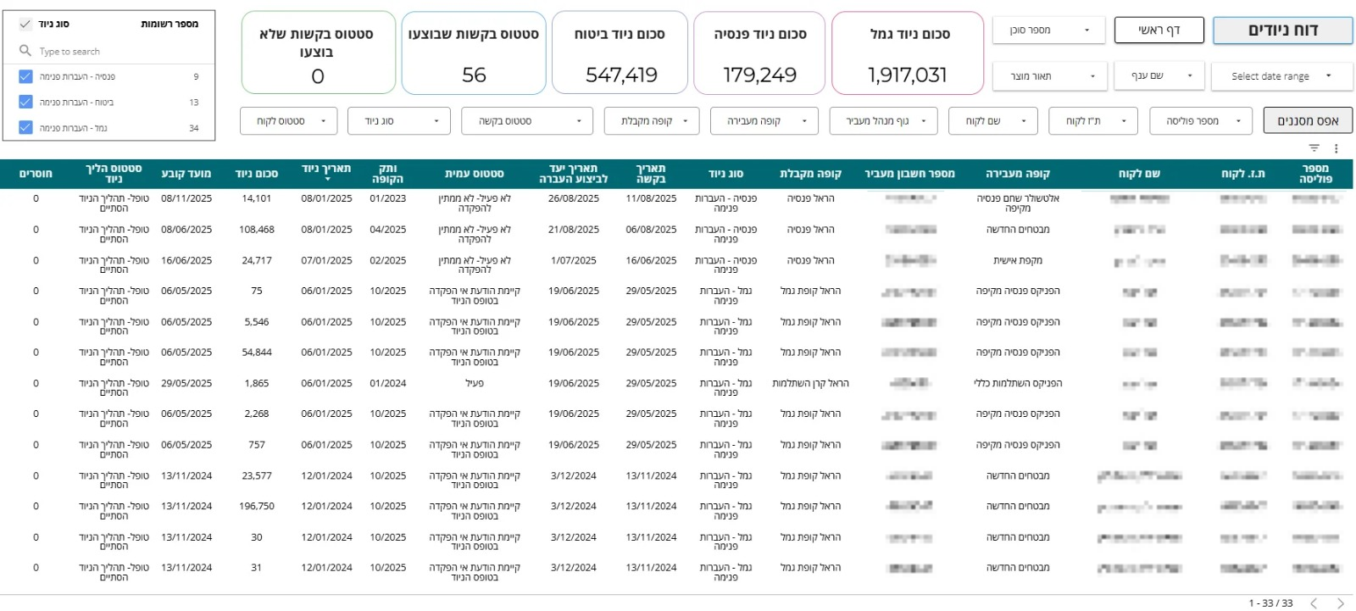Screen dimensions: 1356x611
Task: Open the Select date range dropdown
Action: click(x=1280, y=76)
